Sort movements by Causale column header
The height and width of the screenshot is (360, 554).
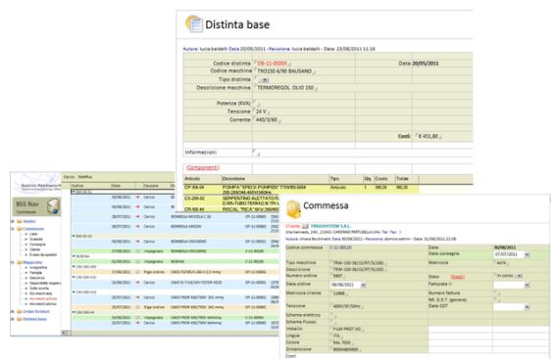(151, 186)
